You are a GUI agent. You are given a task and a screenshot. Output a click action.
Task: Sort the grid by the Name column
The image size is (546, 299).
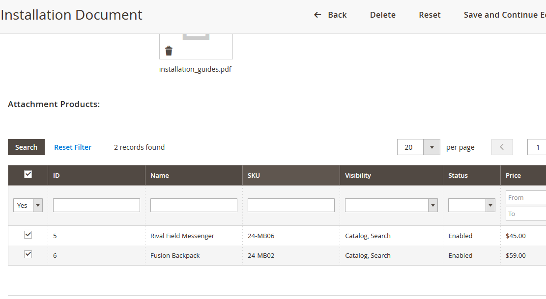pos(160,175)
